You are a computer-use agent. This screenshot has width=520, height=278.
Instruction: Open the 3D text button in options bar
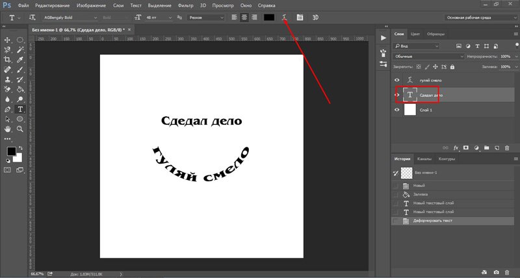click(315, 17)
